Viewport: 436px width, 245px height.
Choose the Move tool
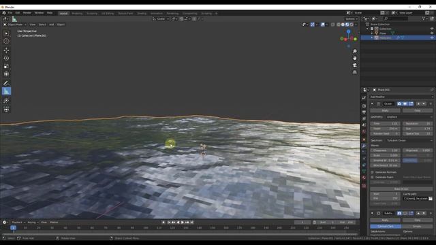pos(6,50)
